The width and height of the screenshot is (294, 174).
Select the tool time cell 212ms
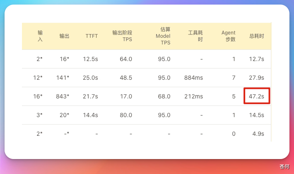point(193,96)
